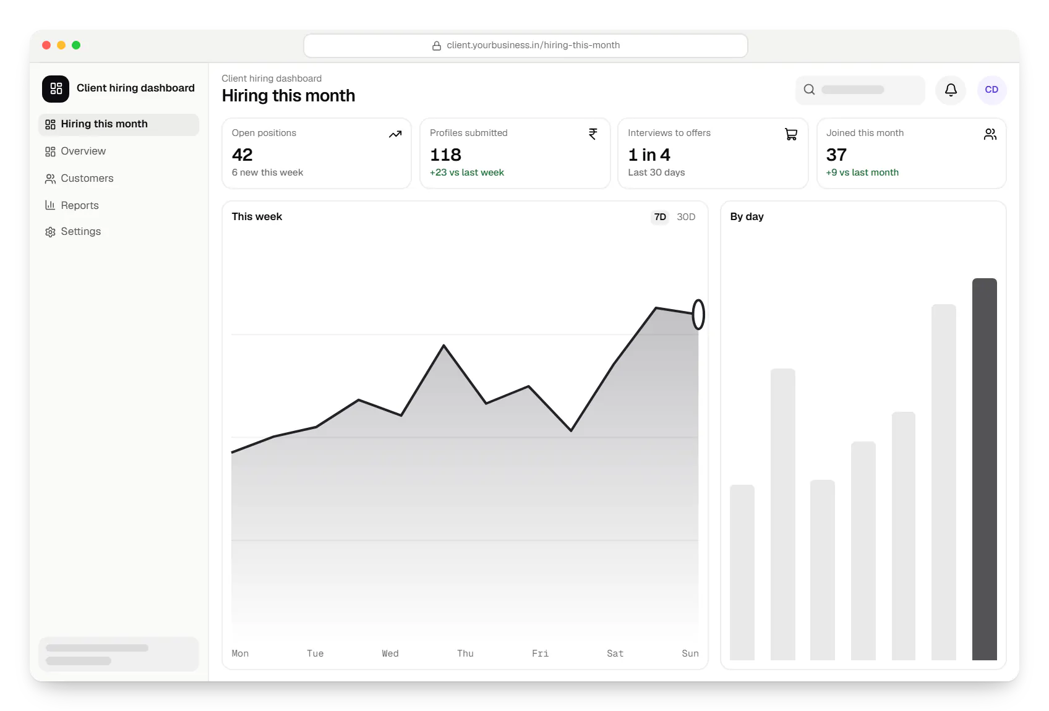Click '+23 vs last week' text
Viewport: 1049px width, 711px height.
click(x=467, y=172)
